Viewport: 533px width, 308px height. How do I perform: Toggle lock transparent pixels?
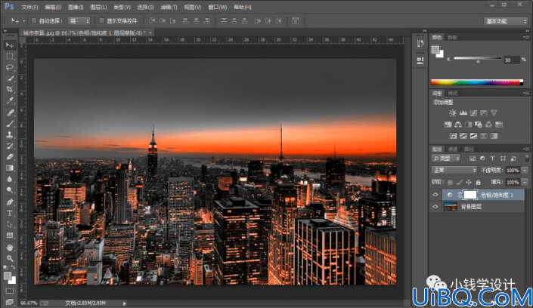pos(450,183)
